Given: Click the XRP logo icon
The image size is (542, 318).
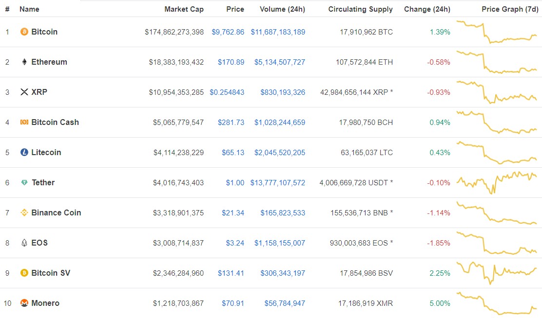Looking at the screenshot, I should 24,92.
